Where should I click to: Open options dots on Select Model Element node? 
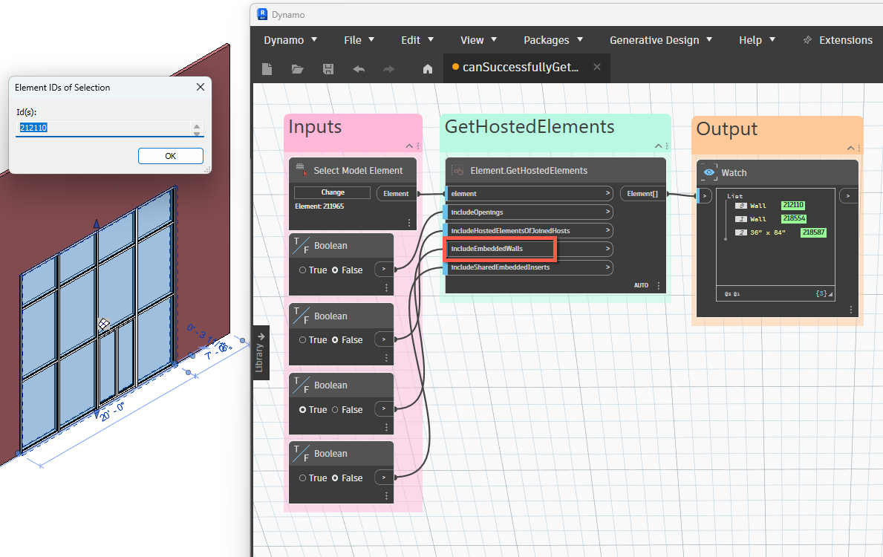[x=409, y=223]
